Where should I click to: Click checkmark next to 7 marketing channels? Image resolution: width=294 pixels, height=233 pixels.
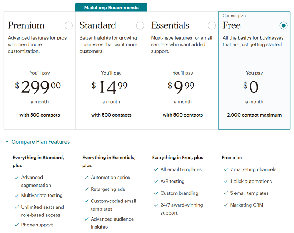[x=226, y=169]
